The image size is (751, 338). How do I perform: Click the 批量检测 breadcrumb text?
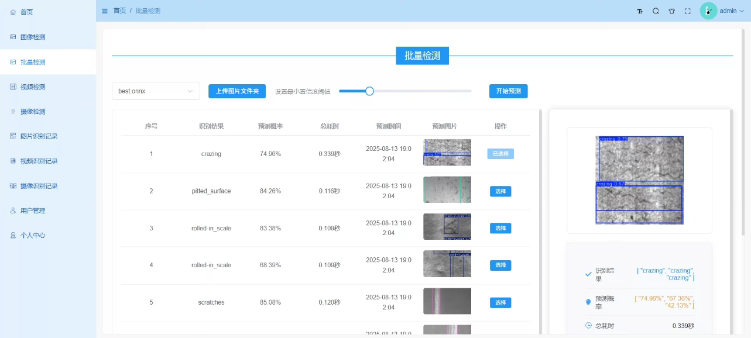(x=148, y=11)
